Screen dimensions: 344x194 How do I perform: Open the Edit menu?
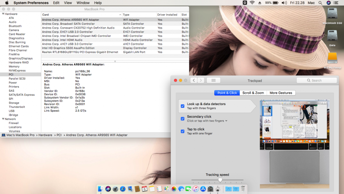pyautogui.click(x=56, y=3)
